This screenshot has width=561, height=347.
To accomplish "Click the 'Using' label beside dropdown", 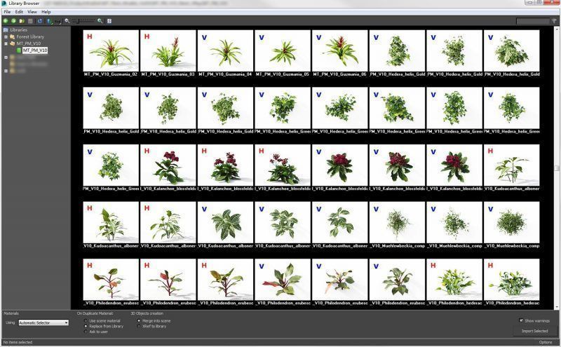I will (11, 322).
